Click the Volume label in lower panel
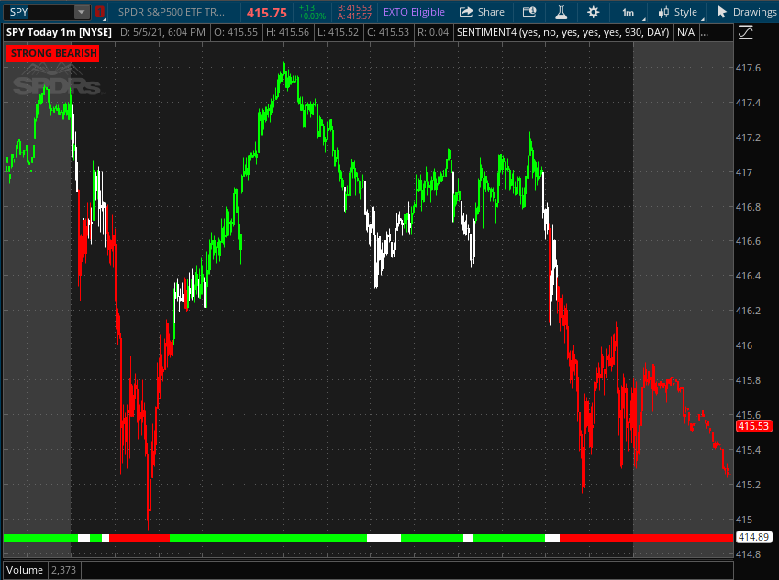The height and width of the screenshot is (580, 779). [25, 570]
